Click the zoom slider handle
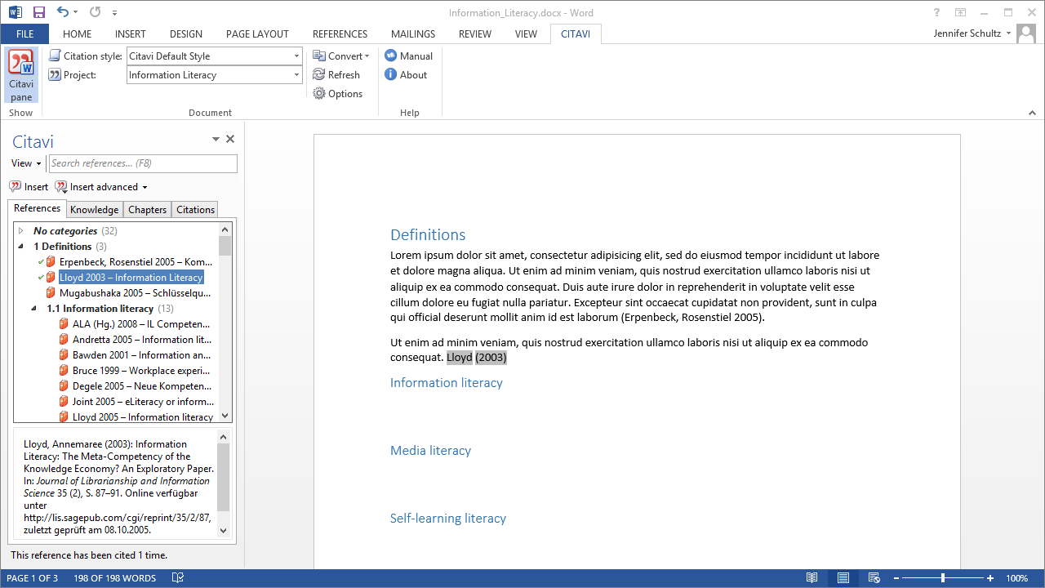The height and width of the screenshot is (588, 1045). tap(943, 578)
